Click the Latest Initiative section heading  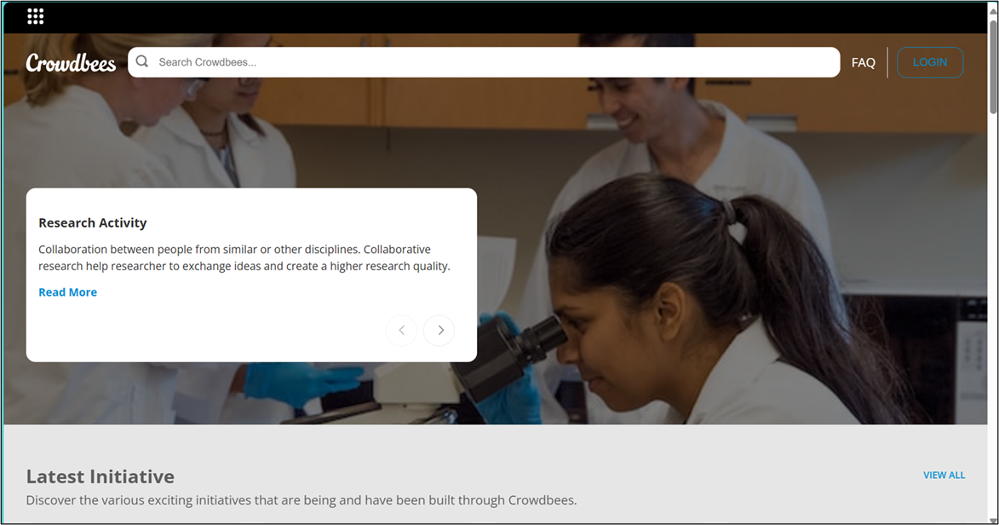pos(100,476)
